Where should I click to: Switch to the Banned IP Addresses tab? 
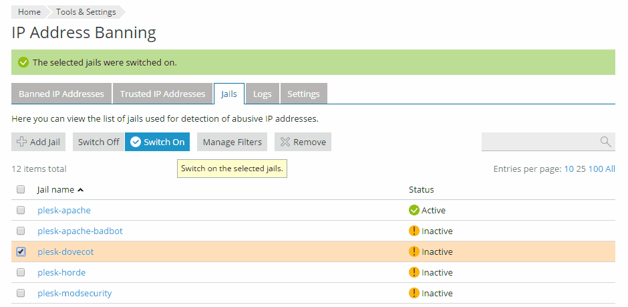61,94
